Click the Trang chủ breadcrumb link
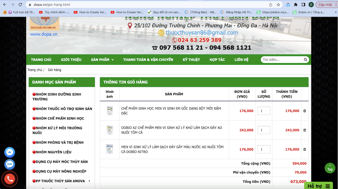The image size is (338, 189). pyautogui.click(x=35, y=70)
